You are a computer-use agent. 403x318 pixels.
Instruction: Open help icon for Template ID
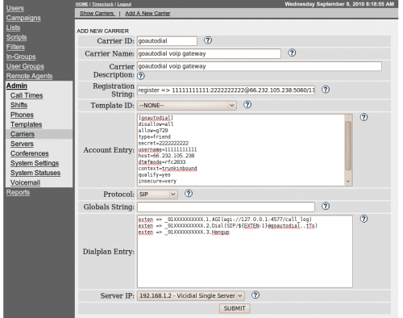[x=247, y=104]
